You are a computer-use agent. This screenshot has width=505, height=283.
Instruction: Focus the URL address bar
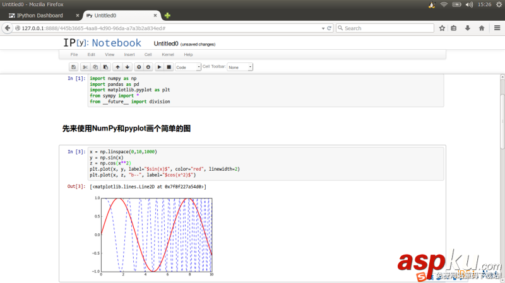167,28
